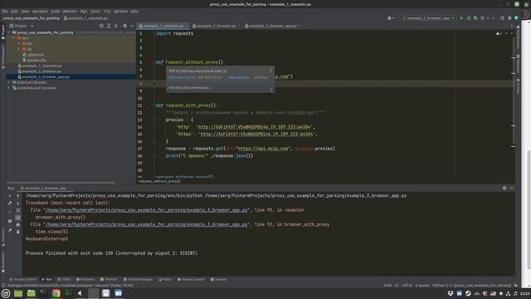
Task: Click Python interpreter widget in status bar
Action: point(471,286)
